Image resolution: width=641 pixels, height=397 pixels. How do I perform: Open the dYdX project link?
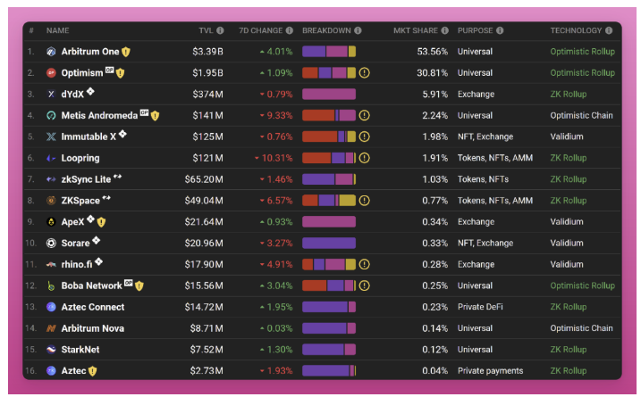(72, 95)
